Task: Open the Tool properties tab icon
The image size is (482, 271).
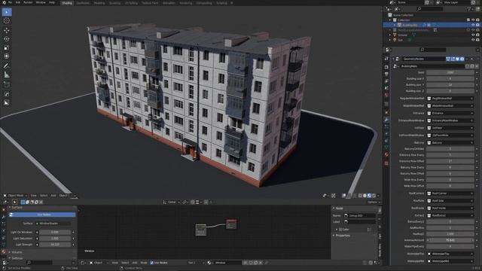Action: point(386,59)
